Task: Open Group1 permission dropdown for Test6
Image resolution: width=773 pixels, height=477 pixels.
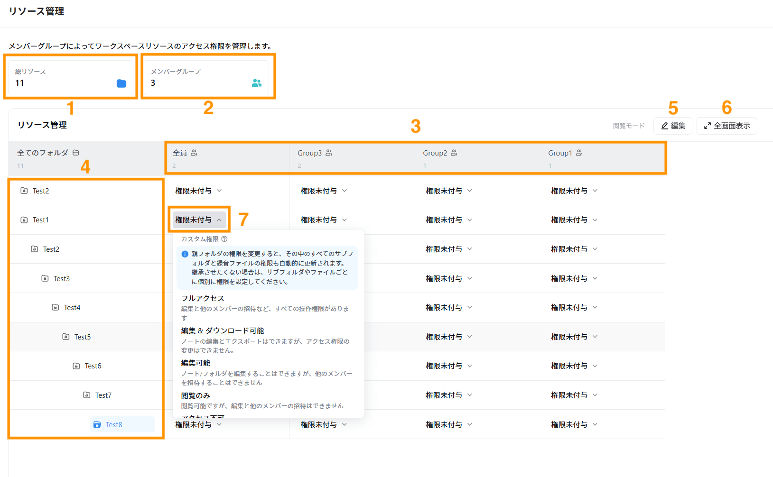Action: click(x=575, y=366)
